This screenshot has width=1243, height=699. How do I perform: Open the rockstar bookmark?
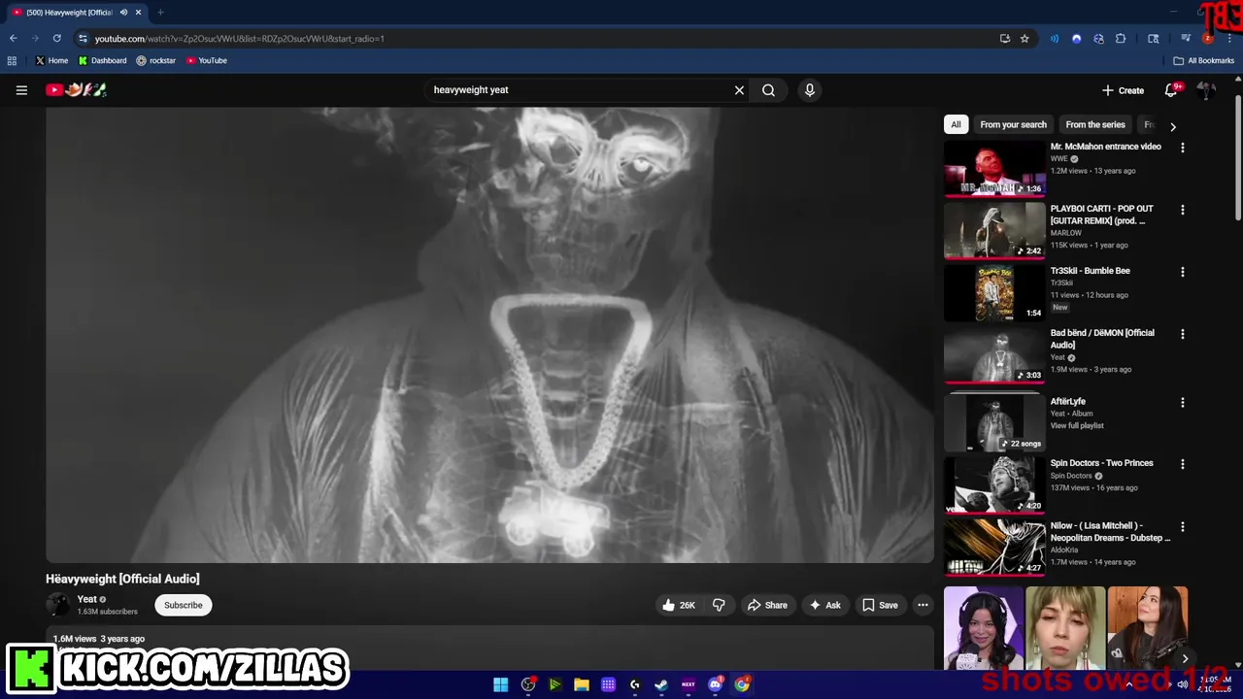click(156, 60)
